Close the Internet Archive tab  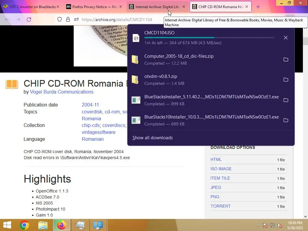(x=184, y=7)
